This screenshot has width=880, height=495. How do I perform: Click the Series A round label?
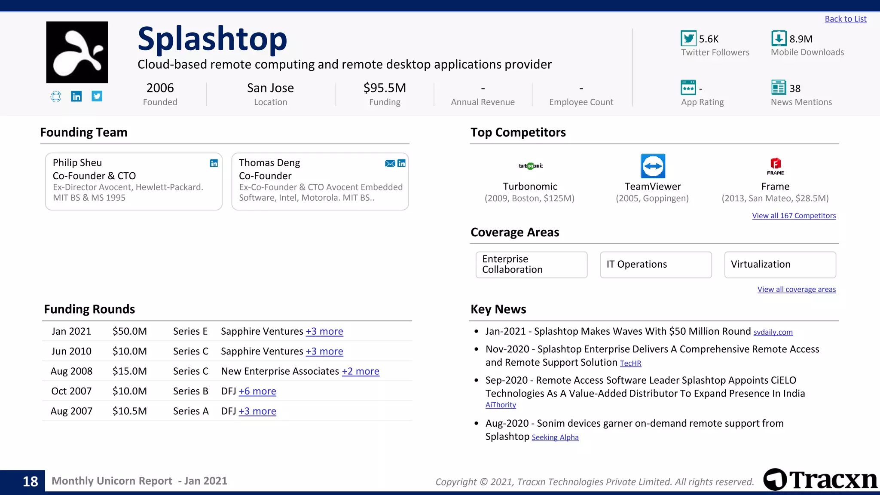(191, 411)
